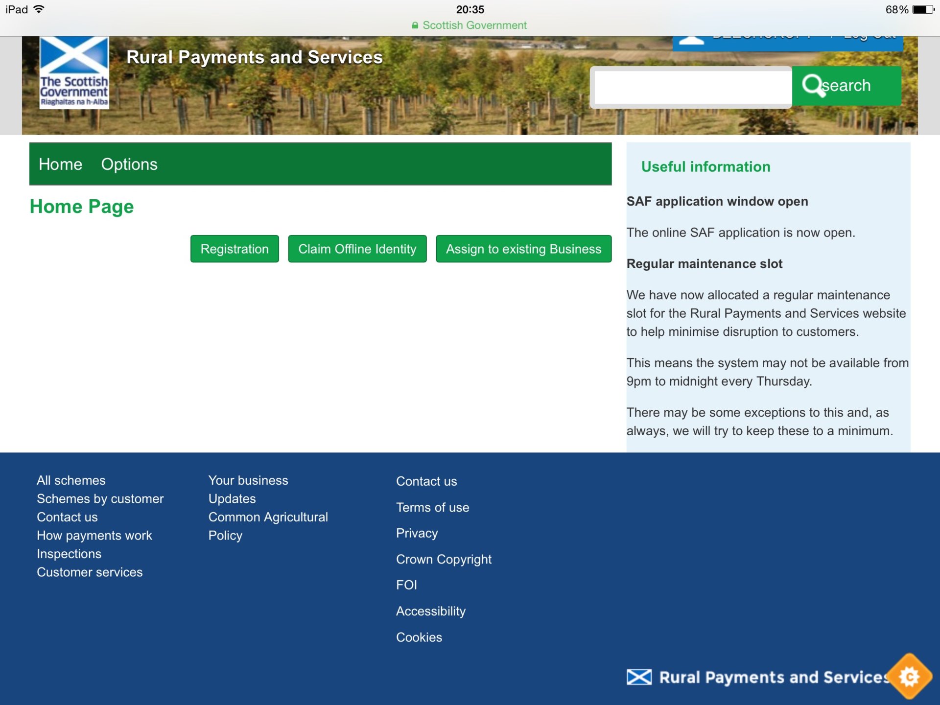
Task: Click the Registration button
Action: point(235,249)
